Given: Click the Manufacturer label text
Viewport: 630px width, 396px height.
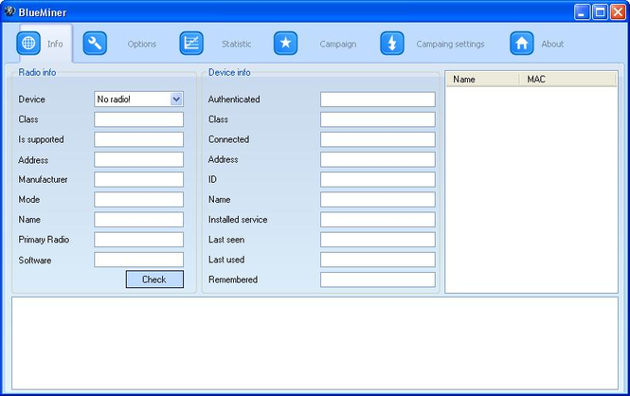Looking at the screenshot, I should [x=43, y=179].
